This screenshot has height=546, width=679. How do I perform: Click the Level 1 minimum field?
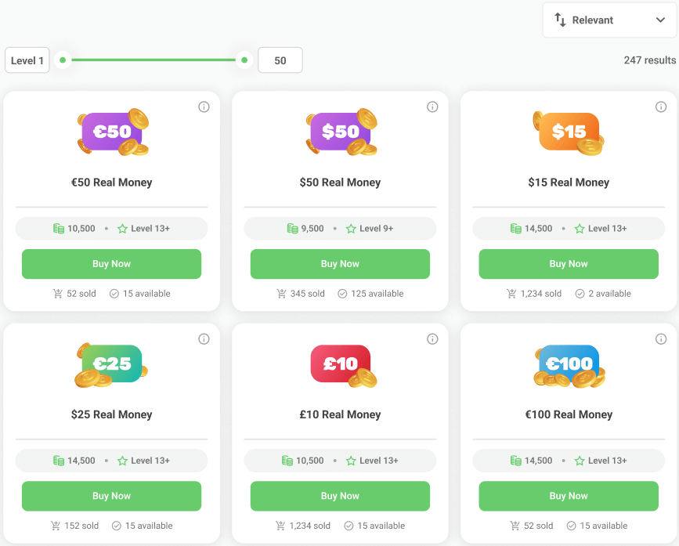(27, 60)
